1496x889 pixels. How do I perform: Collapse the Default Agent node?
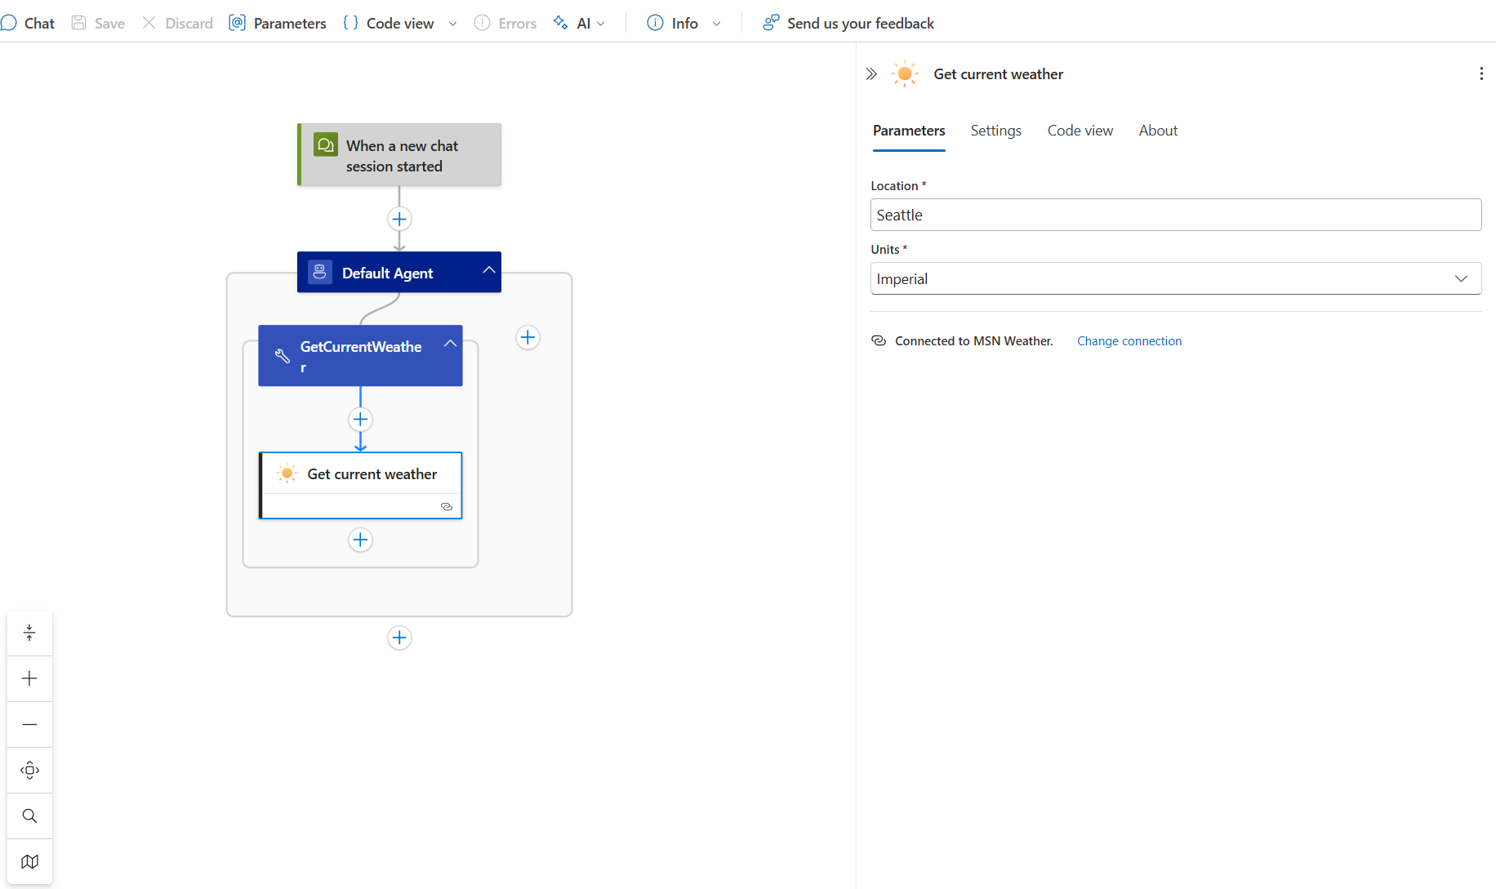click(488, 270)
